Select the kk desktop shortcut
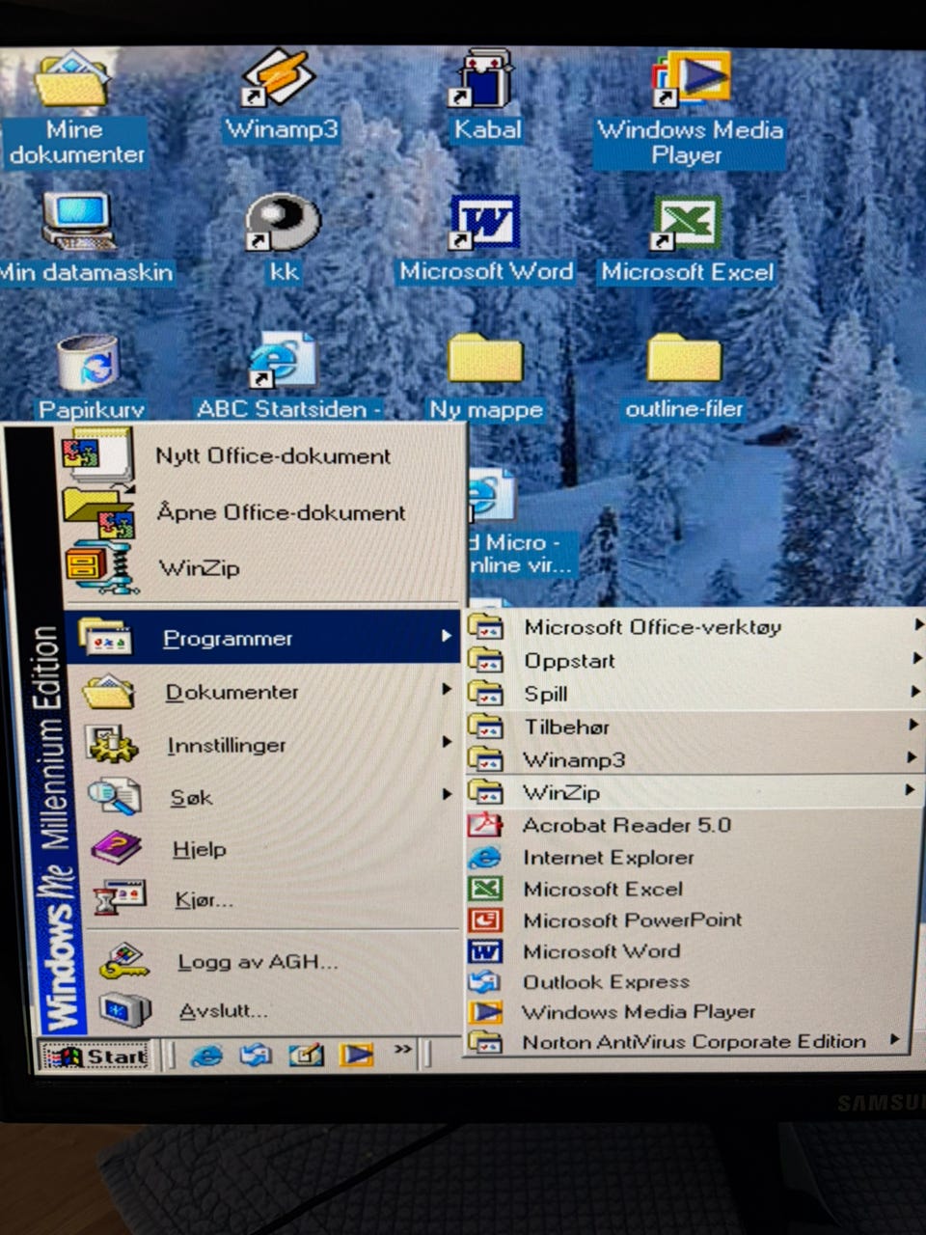The width and height of the screenshot is (926, 1235). (282, 238)
